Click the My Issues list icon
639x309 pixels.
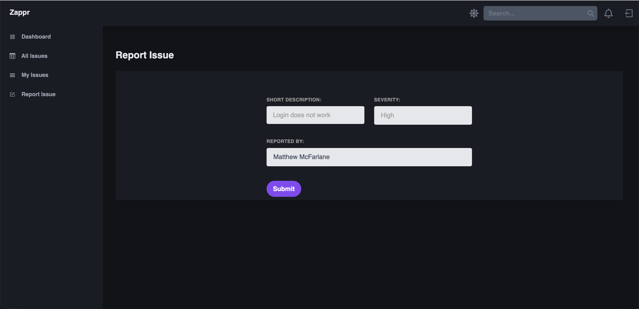[12, 75]
